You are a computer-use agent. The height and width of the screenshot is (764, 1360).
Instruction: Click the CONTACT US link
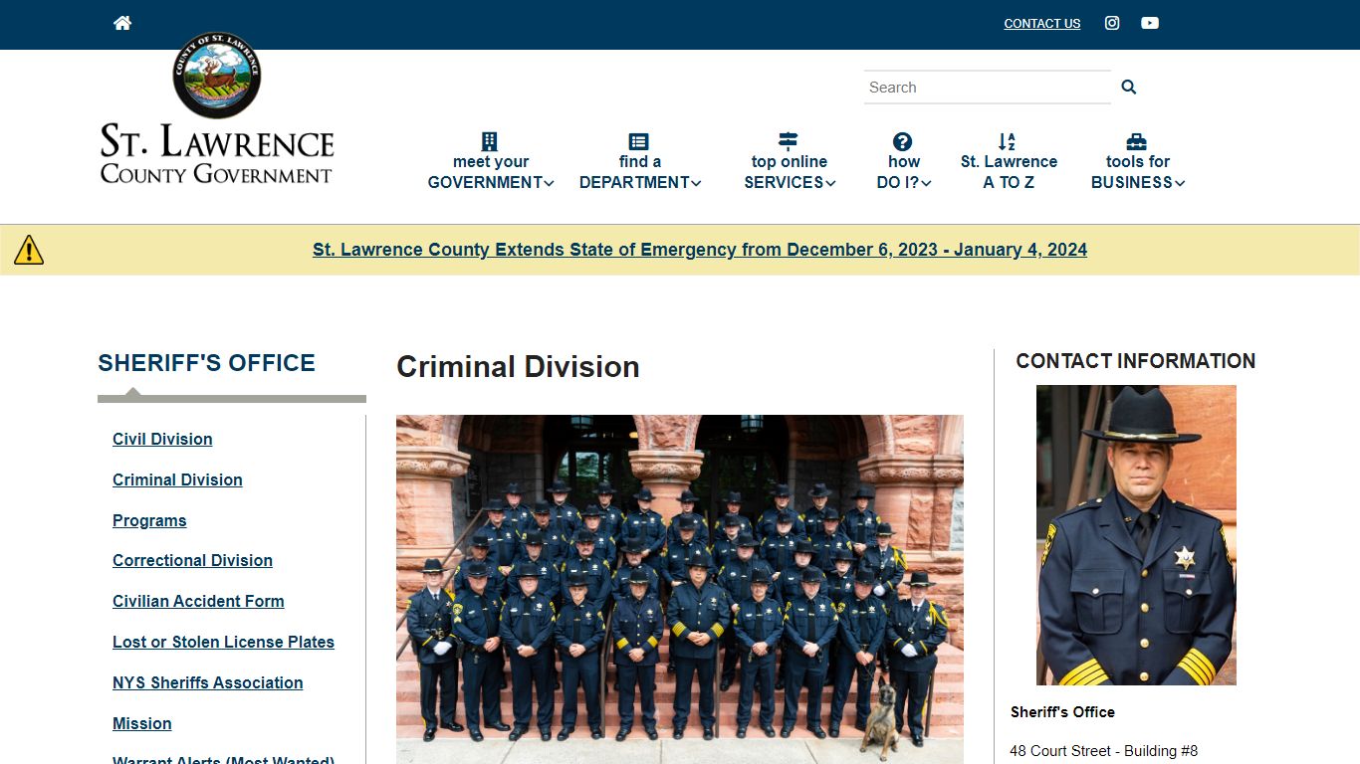(1041, 24)
